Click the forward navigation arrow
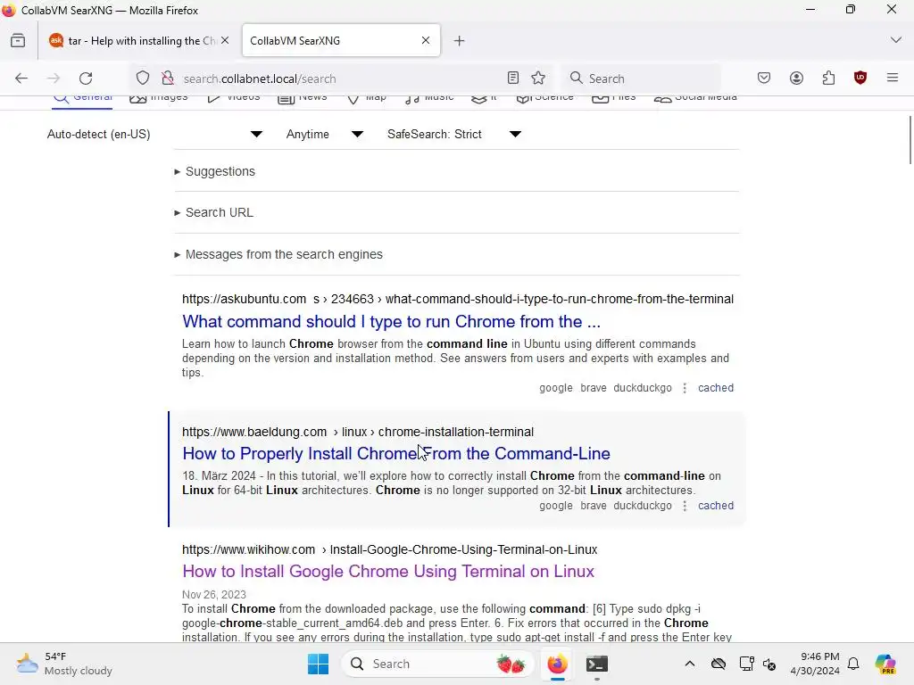 (x=54, y=78)
